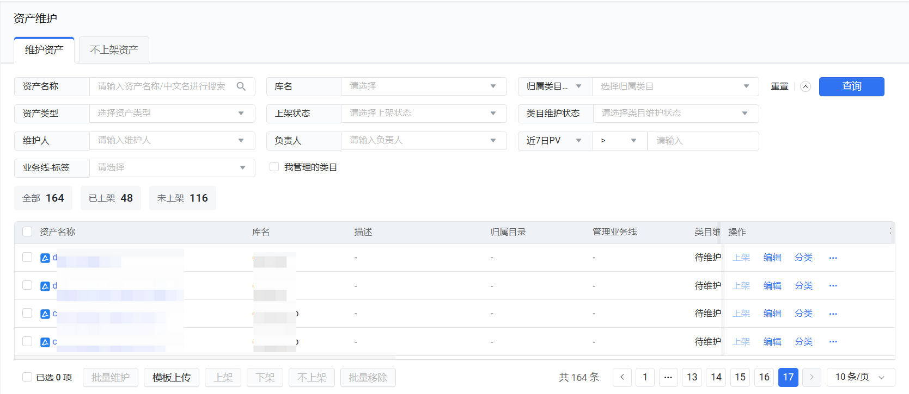
Task: Toggle the select-all checkbox in the table header
Action: pyautogui.click(x=27, y=232)
